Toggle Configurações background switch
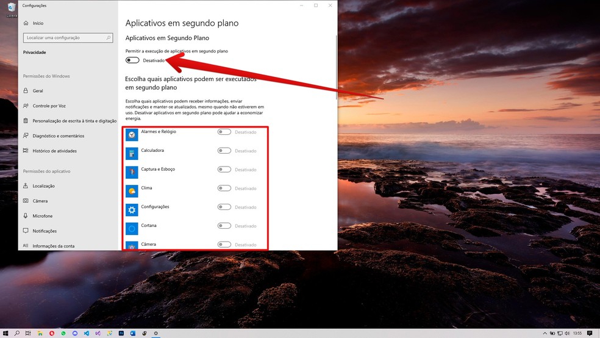600x338 pixels. tap(224, 207)
